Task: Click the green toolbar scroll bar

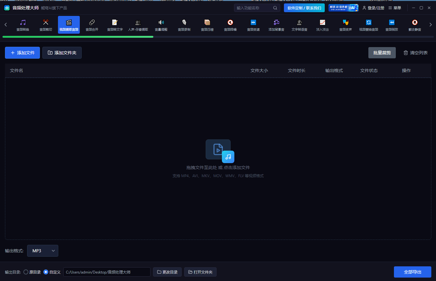Action: [x=78, y=37]
